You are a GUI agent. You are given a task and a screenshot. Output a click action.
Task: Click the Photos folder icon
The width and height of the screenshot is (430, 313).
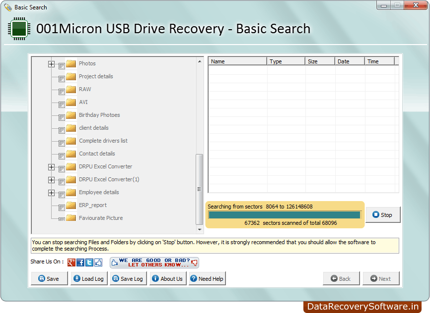(71, 63)
